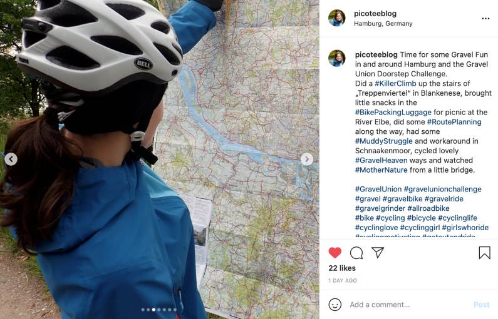The width and height of the screenshot is (498, 319).
Task: Open more options three-dots menu
Action: pyautogui.click(x=485, y=18)
